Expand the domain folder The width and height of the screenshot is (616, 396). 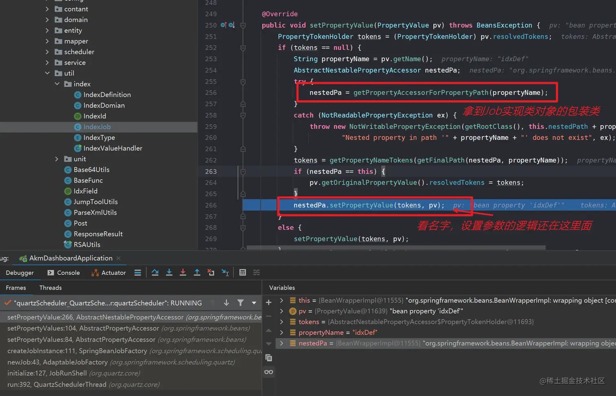47,20
